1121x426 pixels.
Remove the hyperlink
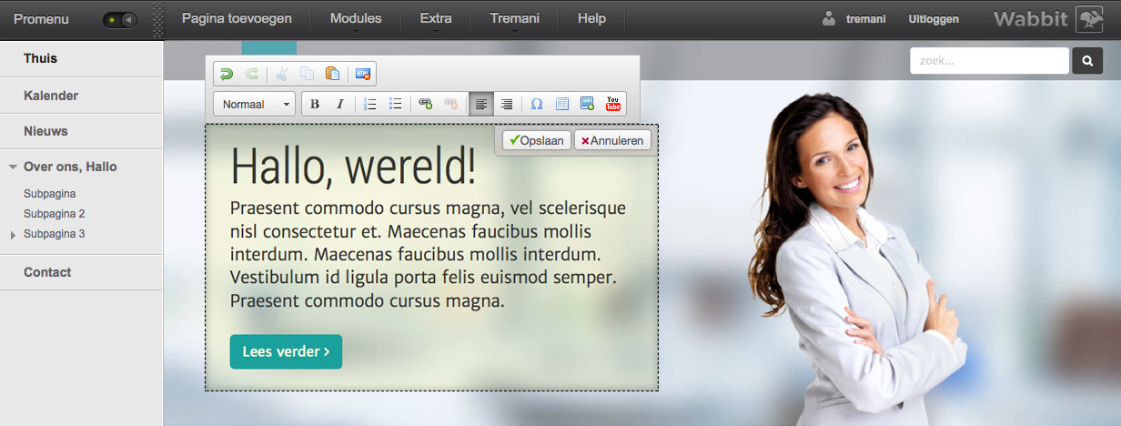pos(450,104)
